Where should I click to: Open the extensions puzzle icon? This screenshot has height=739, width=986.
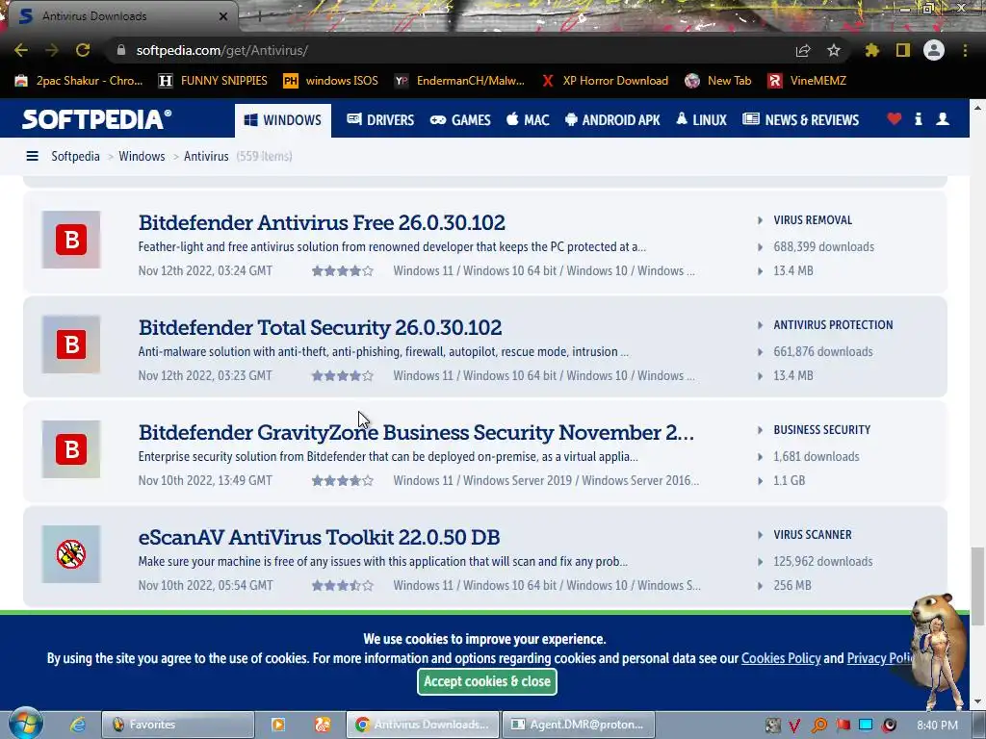pos(872,50)
